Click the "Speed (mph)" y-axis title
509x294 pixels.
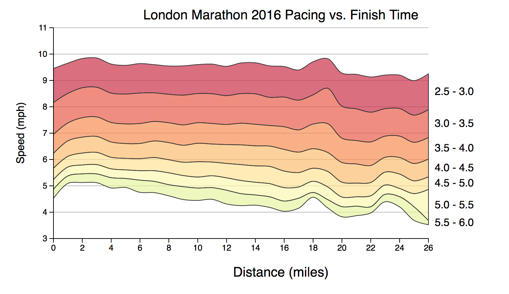coord(21,133)
